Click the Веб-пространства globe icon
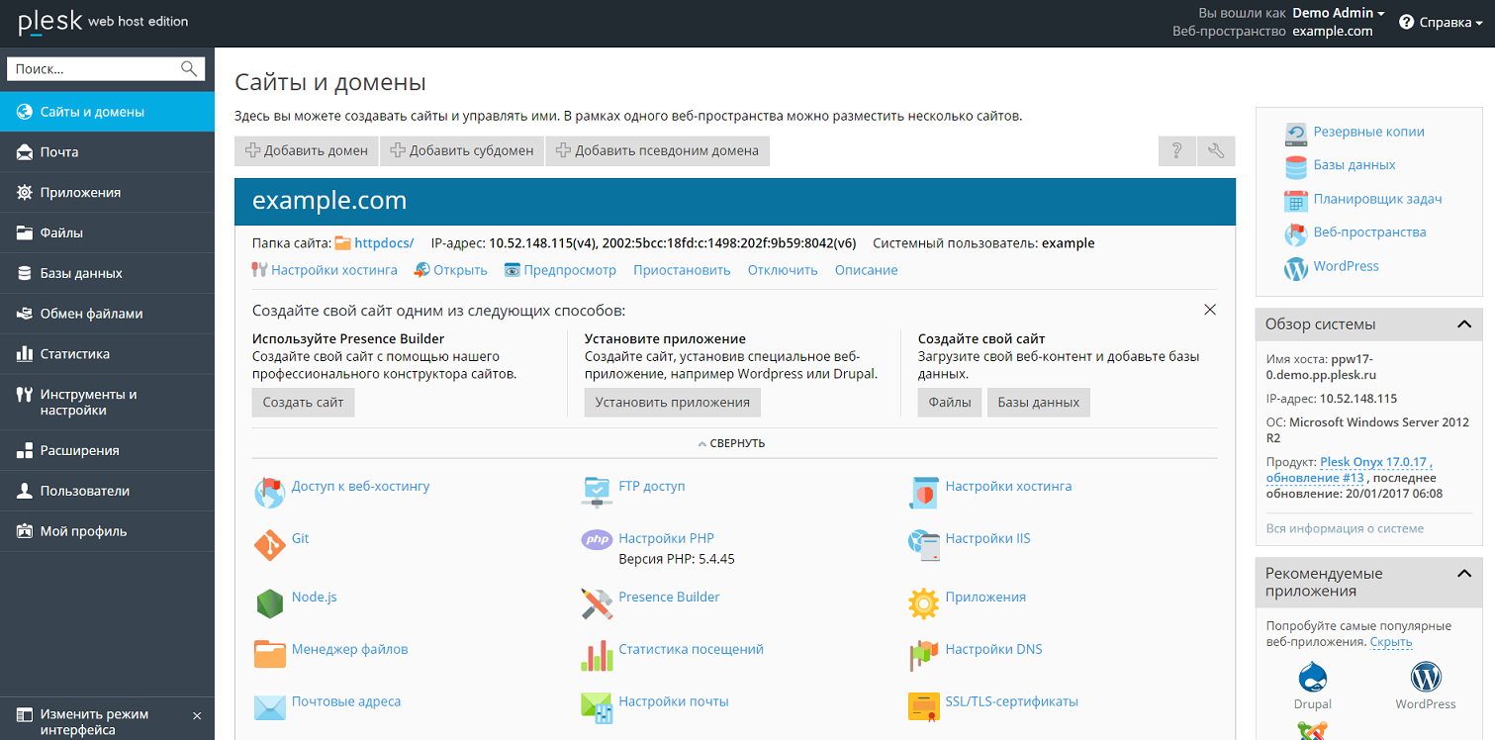 (x=1296, y=234)
